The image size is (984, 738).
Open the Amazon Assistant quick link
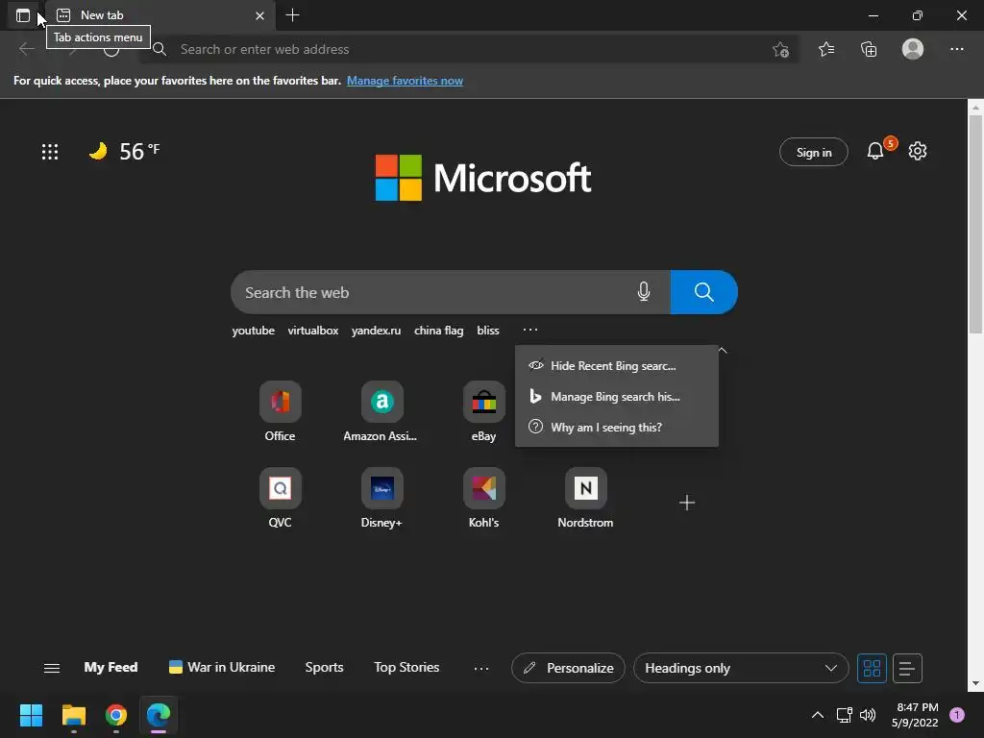click(381, 411)
